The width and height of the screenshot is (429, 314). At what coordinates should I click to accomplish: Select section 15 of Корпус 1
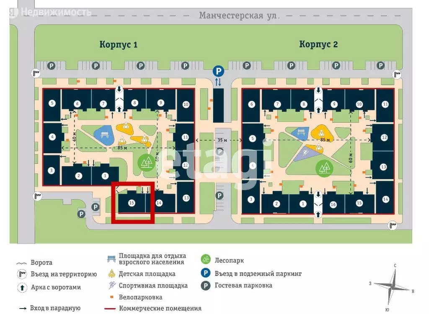pyautogui.click(x=132, y=203)
